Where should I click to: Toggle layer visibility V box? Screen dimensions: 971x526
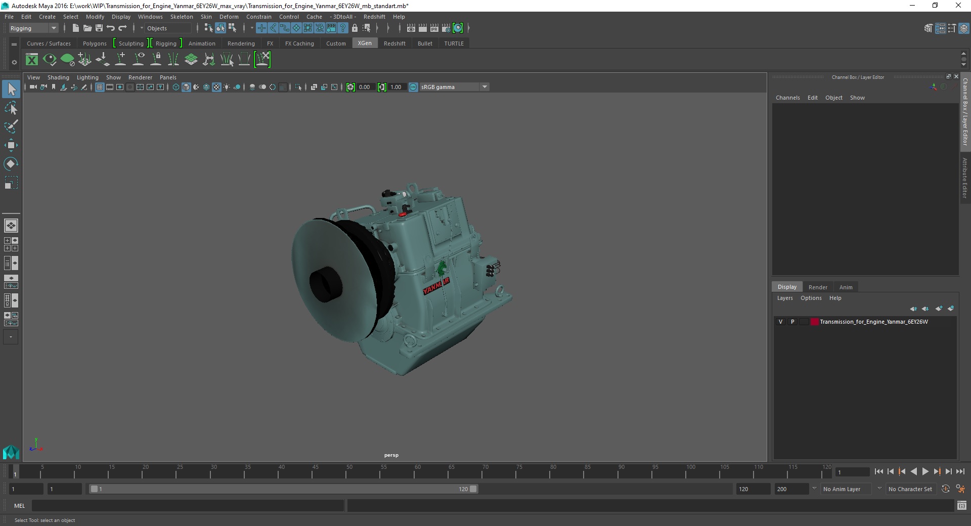tap(780, 322)
